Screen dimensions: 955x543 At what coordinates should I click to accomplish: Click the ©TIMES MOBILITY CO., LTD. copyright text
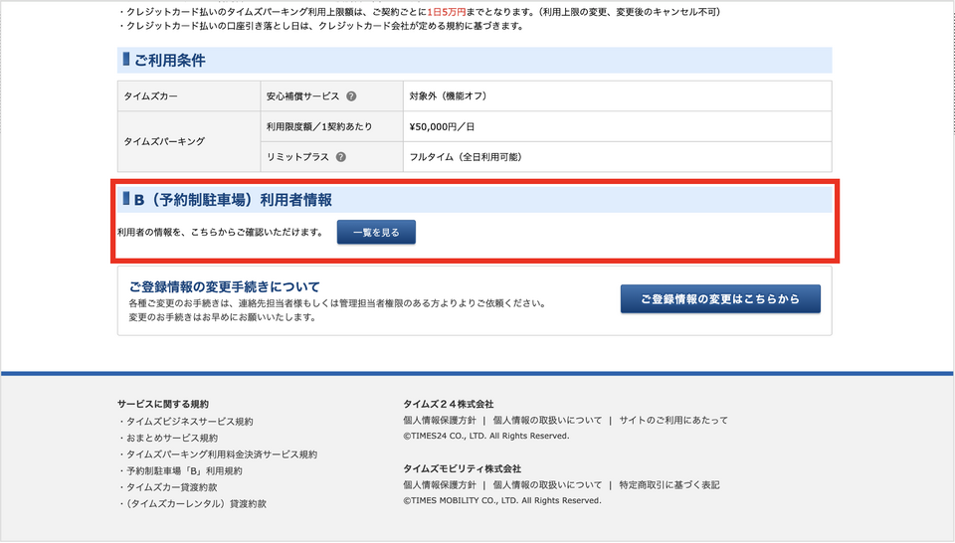pyautogui.click(x=501, y=500)
